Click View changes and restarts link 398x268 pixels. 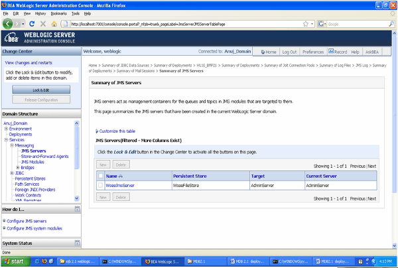point(29,62)
